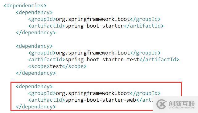Click the spring-boot-starter-test artifactId line
Image resolution: width=198 pixels, height=113 pixels.
104,60
